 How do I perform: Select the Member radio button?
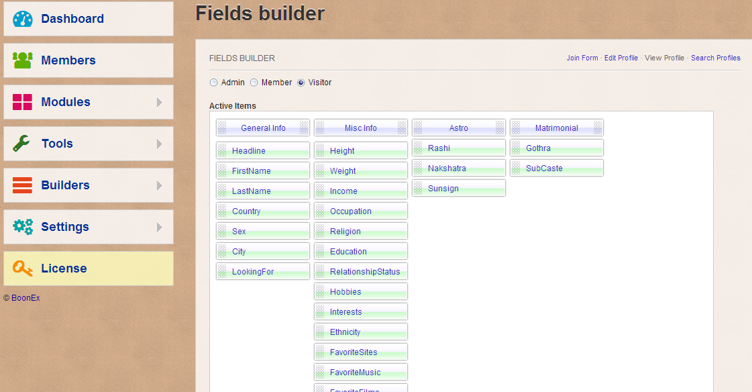point(254,83)
